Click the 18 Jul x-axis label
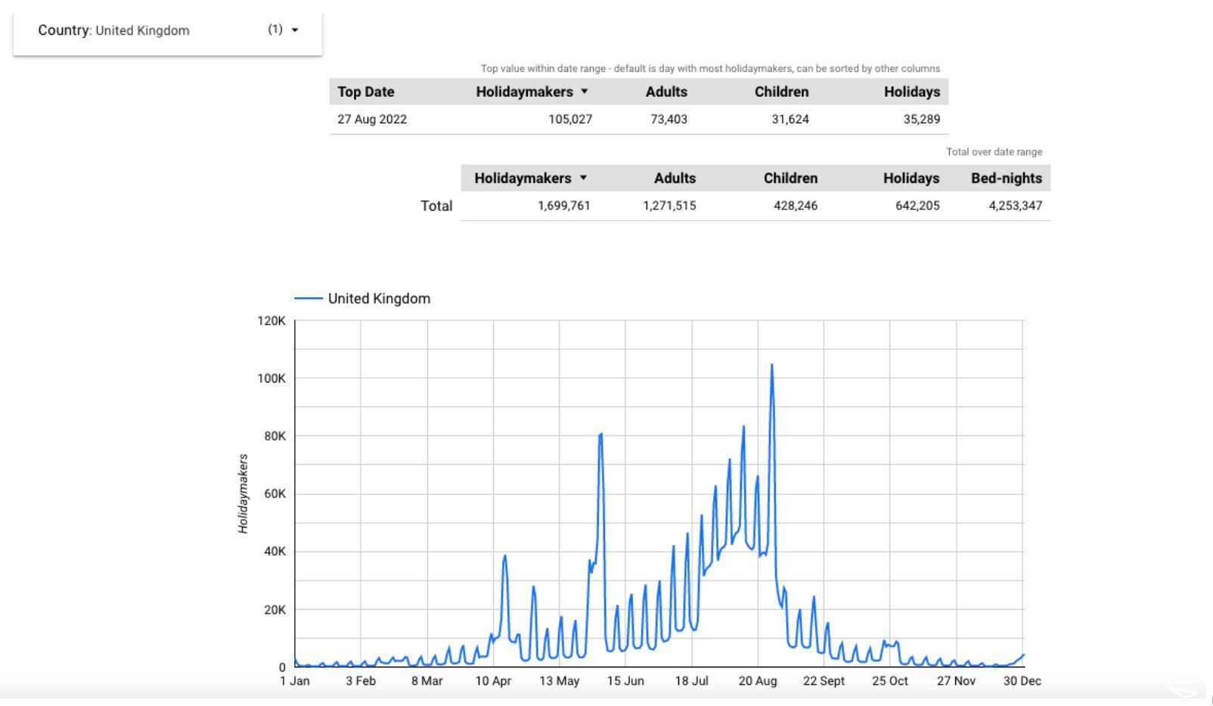 692,681
